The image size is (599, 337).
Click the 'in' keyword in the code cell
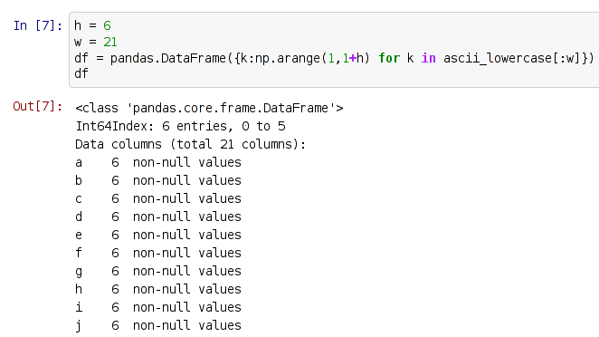tap(429, 58)
